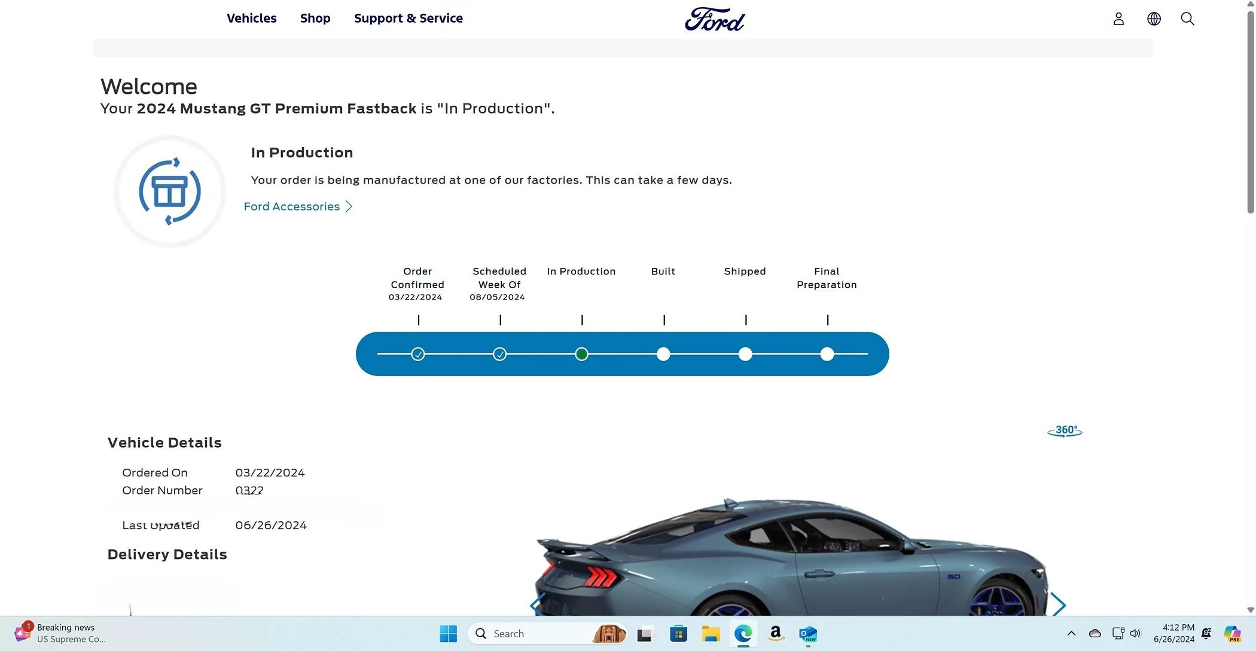Screen dimensions: 1256x651
Task: Open Amazon from the taskbar
Action: (776, 634)
